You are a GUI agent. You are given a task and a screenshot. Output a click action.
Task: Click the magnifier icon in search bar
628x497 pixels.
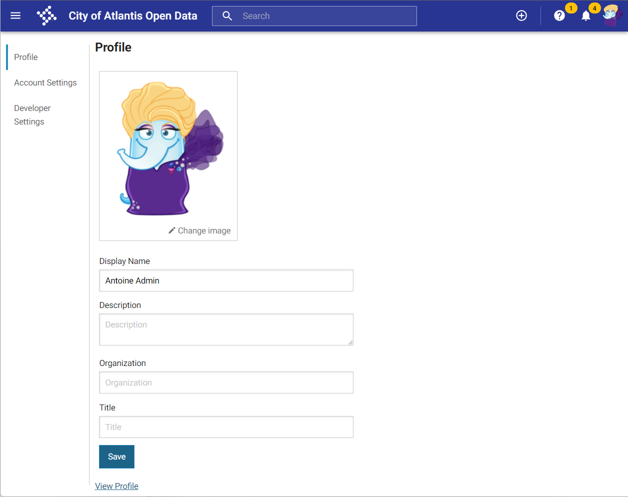click(227, 16)
